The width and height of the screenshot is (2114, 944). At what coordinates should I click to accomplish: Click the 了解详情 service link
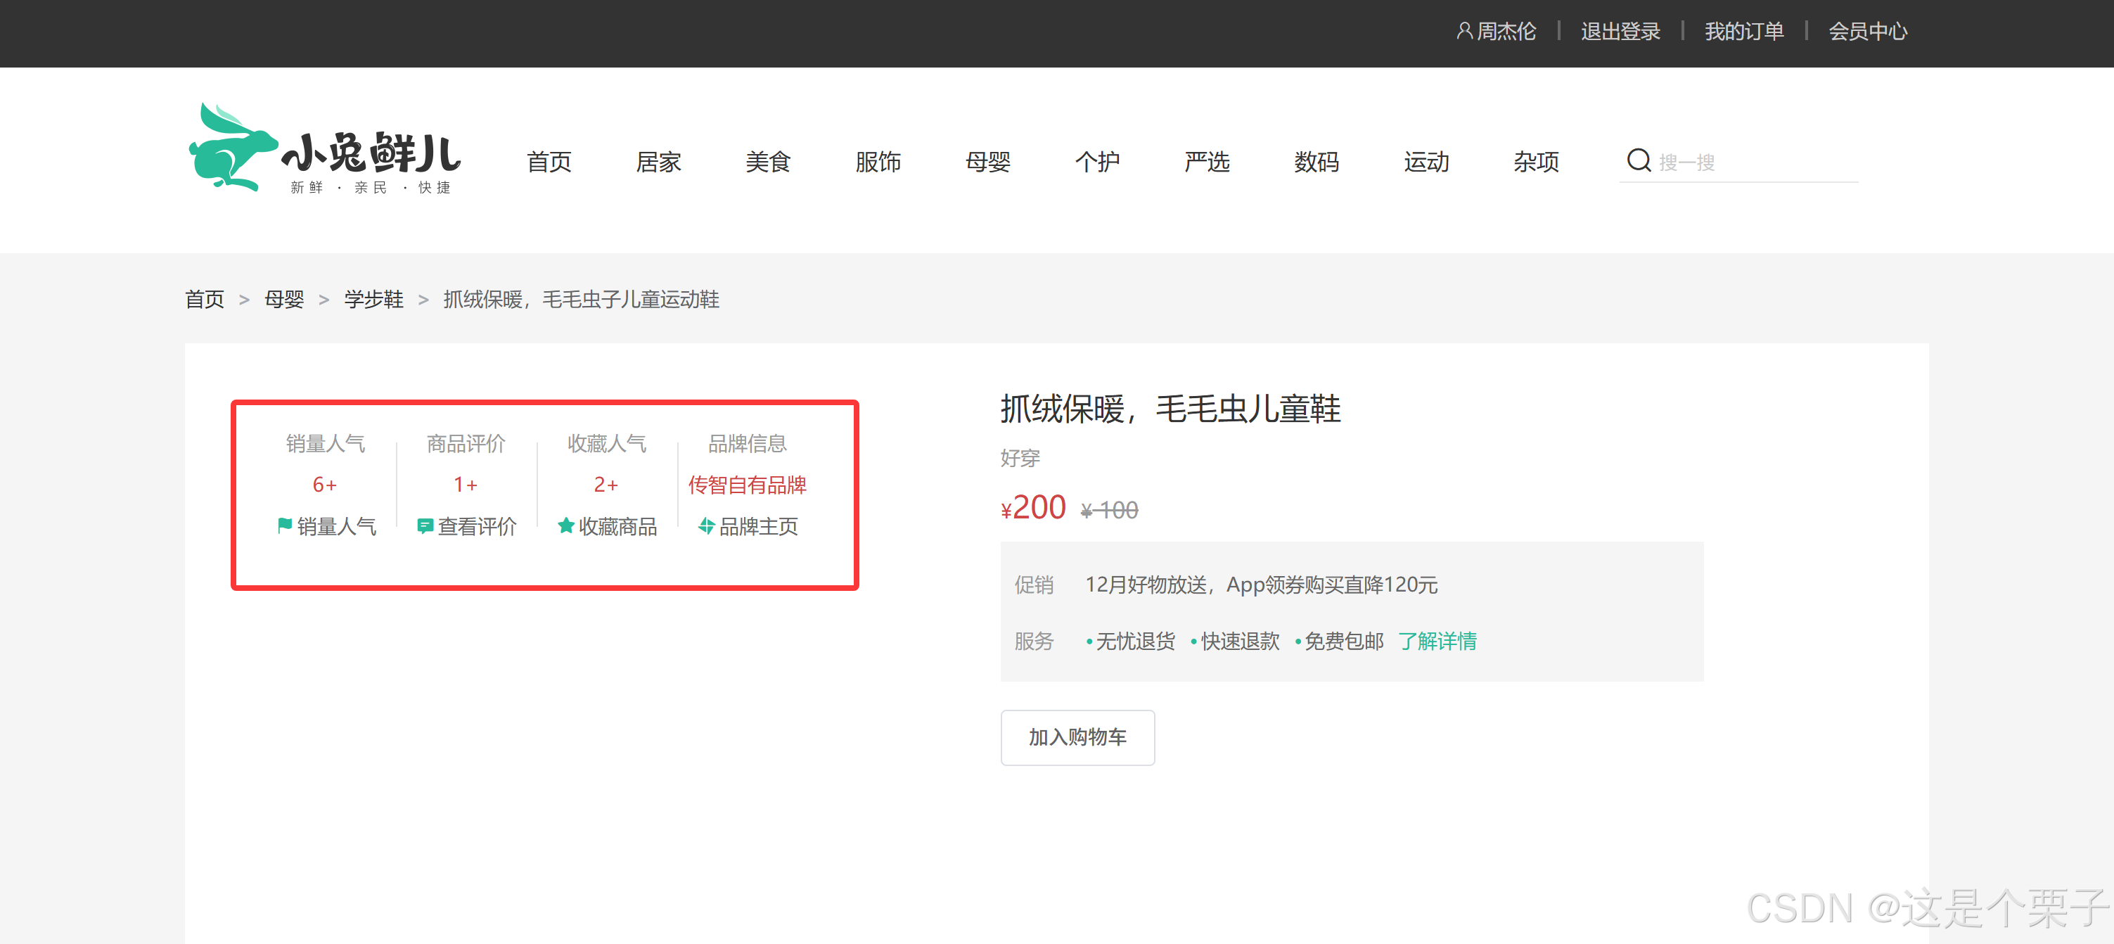tap(1437, 640)
